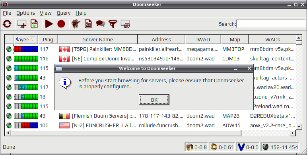307x155 pixels.
Task: Click the Refresh servers toolbar icon
Action: pos(7,24)
